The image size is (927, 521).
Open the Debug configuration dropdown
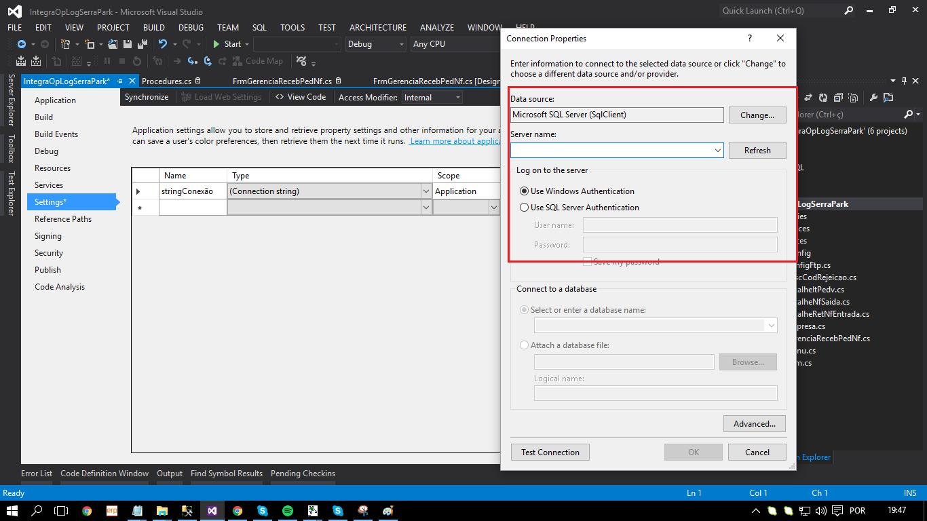tap(375, 44)
